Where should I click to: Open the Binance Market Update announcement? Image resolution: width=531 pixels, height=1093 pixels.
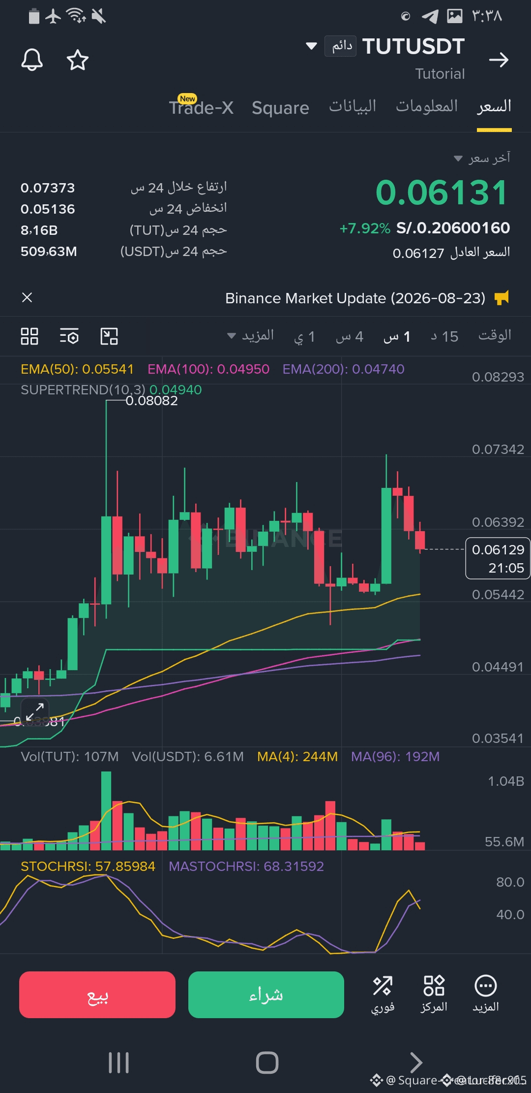[x=355, y=298]
